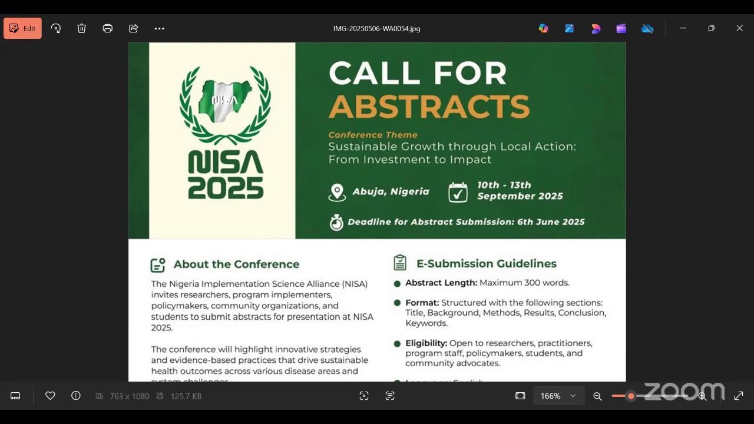The height and width of the screenshot is (424, 754).
Task: Open the Edit image button
Action: coord(22,28)
